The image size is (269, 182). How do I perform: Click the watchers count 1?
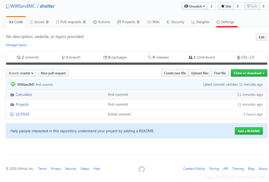tap(211, 6)
